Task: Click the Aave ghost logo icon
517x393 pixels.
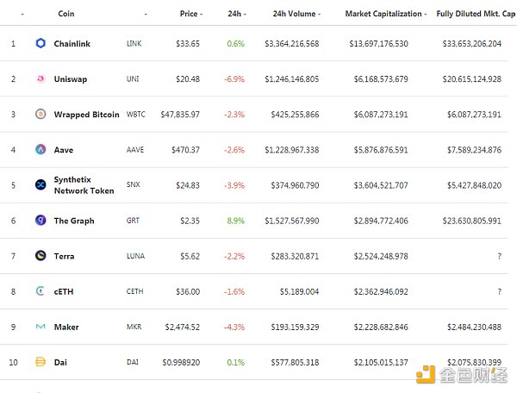Action: (x=40, y=149)
